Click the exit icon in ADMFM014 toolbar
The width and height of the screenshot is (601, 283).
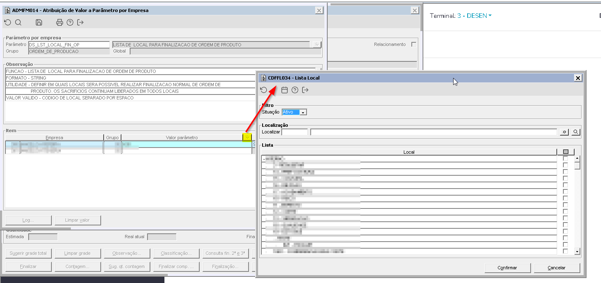coord(80,22)
